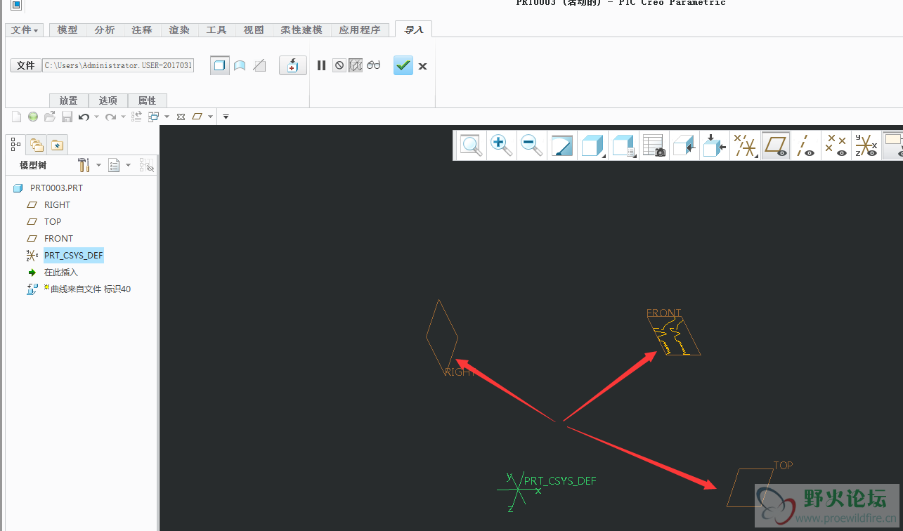The width and height of the screenshot is (903, 531).
Task: Click the Refit magnifier icon in graphics toolbar
Action: point(470,145)
